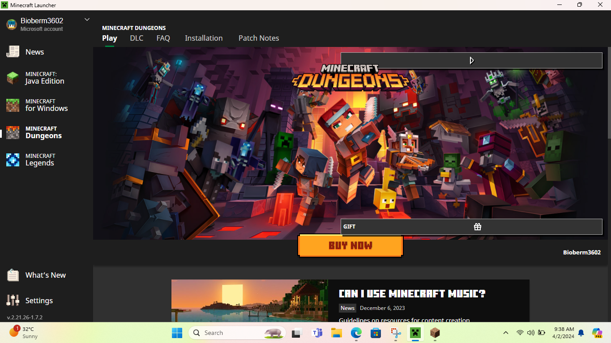Click the battery status icon
This screenshot has height=343, width=611.
(542, 333)
